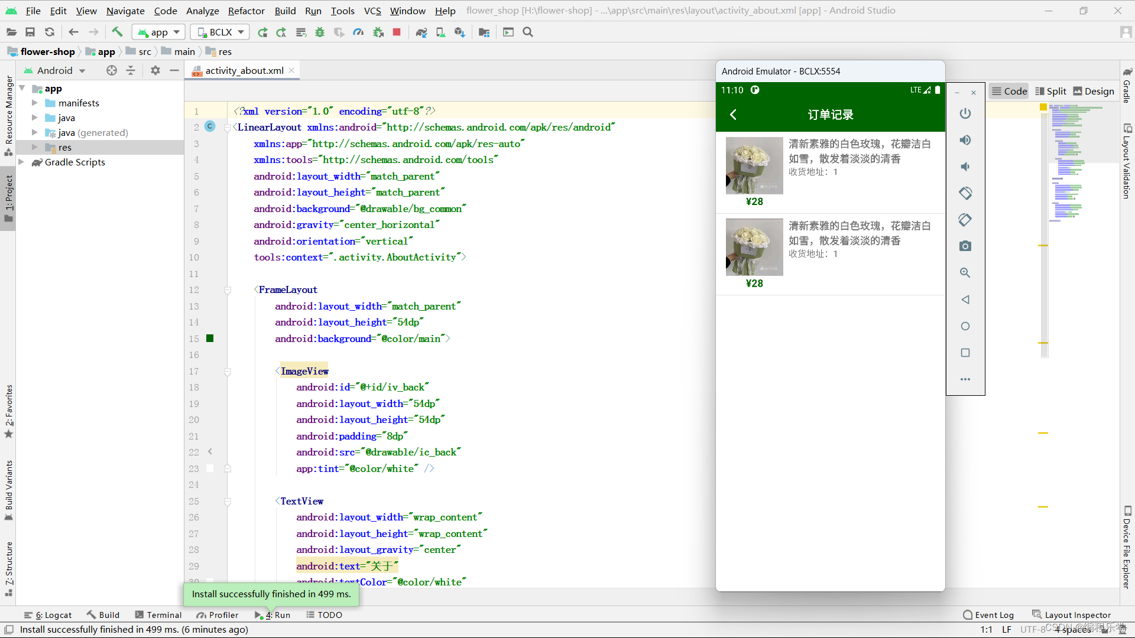Run the app with the green arrow icon
This screenshot has width=1135, height=638.
tap(263, 32)
